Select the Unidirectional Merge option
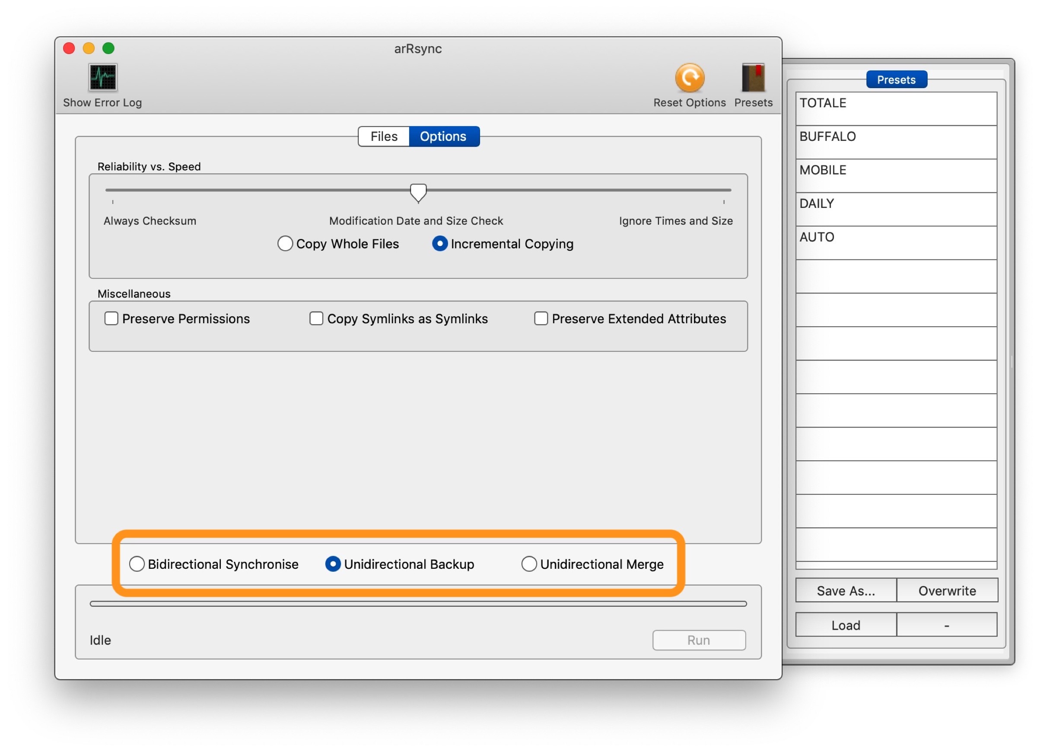This screenshot has height=752, width=1037. click(529, 564)
